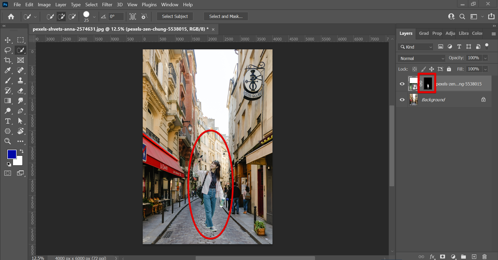Select the Eraser tool
Image resolution: width=498 pixels, height=260 pixels.
21,91
